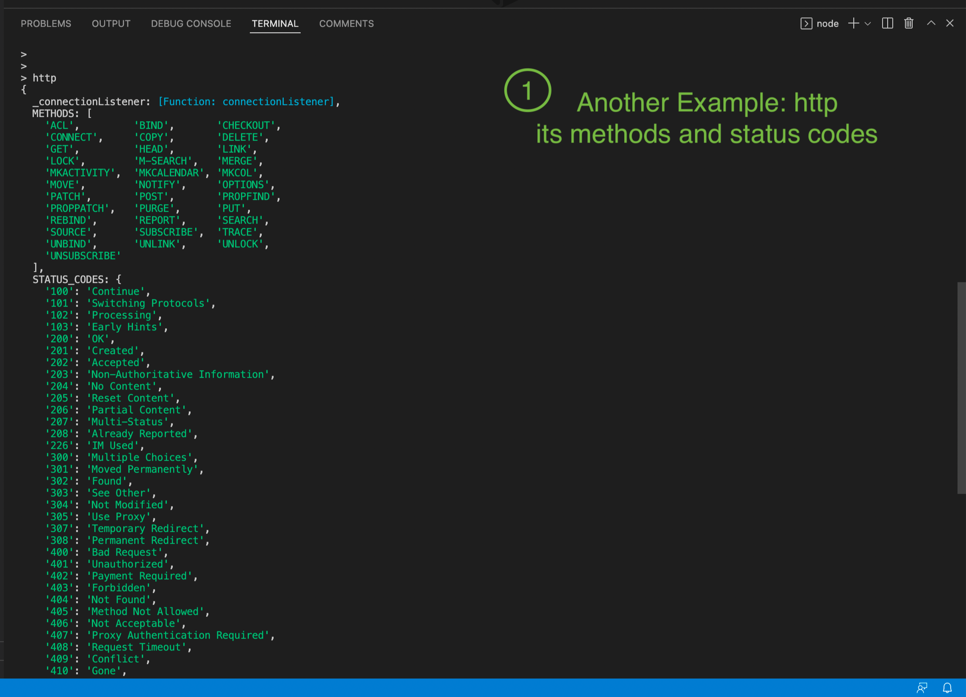Click the '410': 'Gone' line
The image size is (966, 697).
pyautogui.click(x=86, y=671)
